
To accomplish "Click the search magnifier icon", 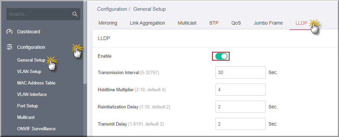I will pos(75,14).
